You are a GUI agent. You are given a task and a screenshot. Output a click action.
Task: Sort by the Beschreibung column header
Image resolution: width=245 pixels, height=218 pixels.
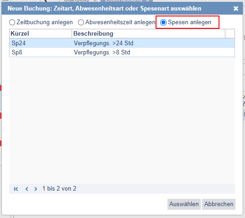(x=148, y=34)
